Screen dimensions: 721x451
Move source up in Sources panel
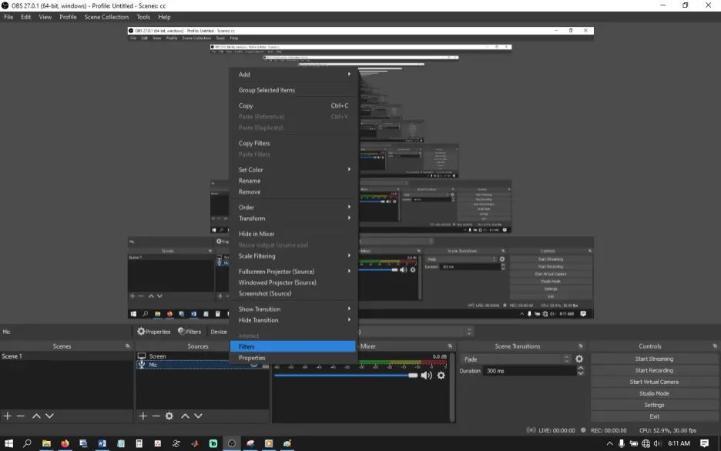coord(185,416)
